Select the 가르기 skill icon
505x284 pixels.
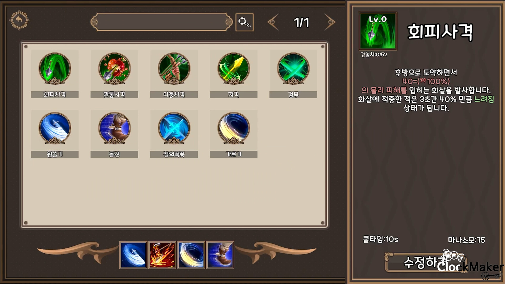tap(234, 128)
